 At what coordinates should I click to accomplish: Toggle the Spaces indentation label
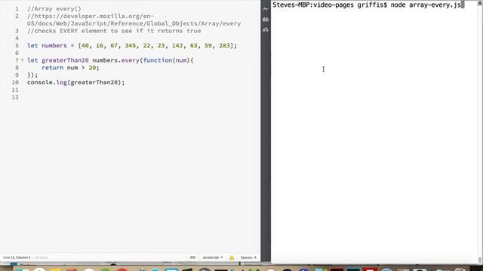(x=248, y=257)
